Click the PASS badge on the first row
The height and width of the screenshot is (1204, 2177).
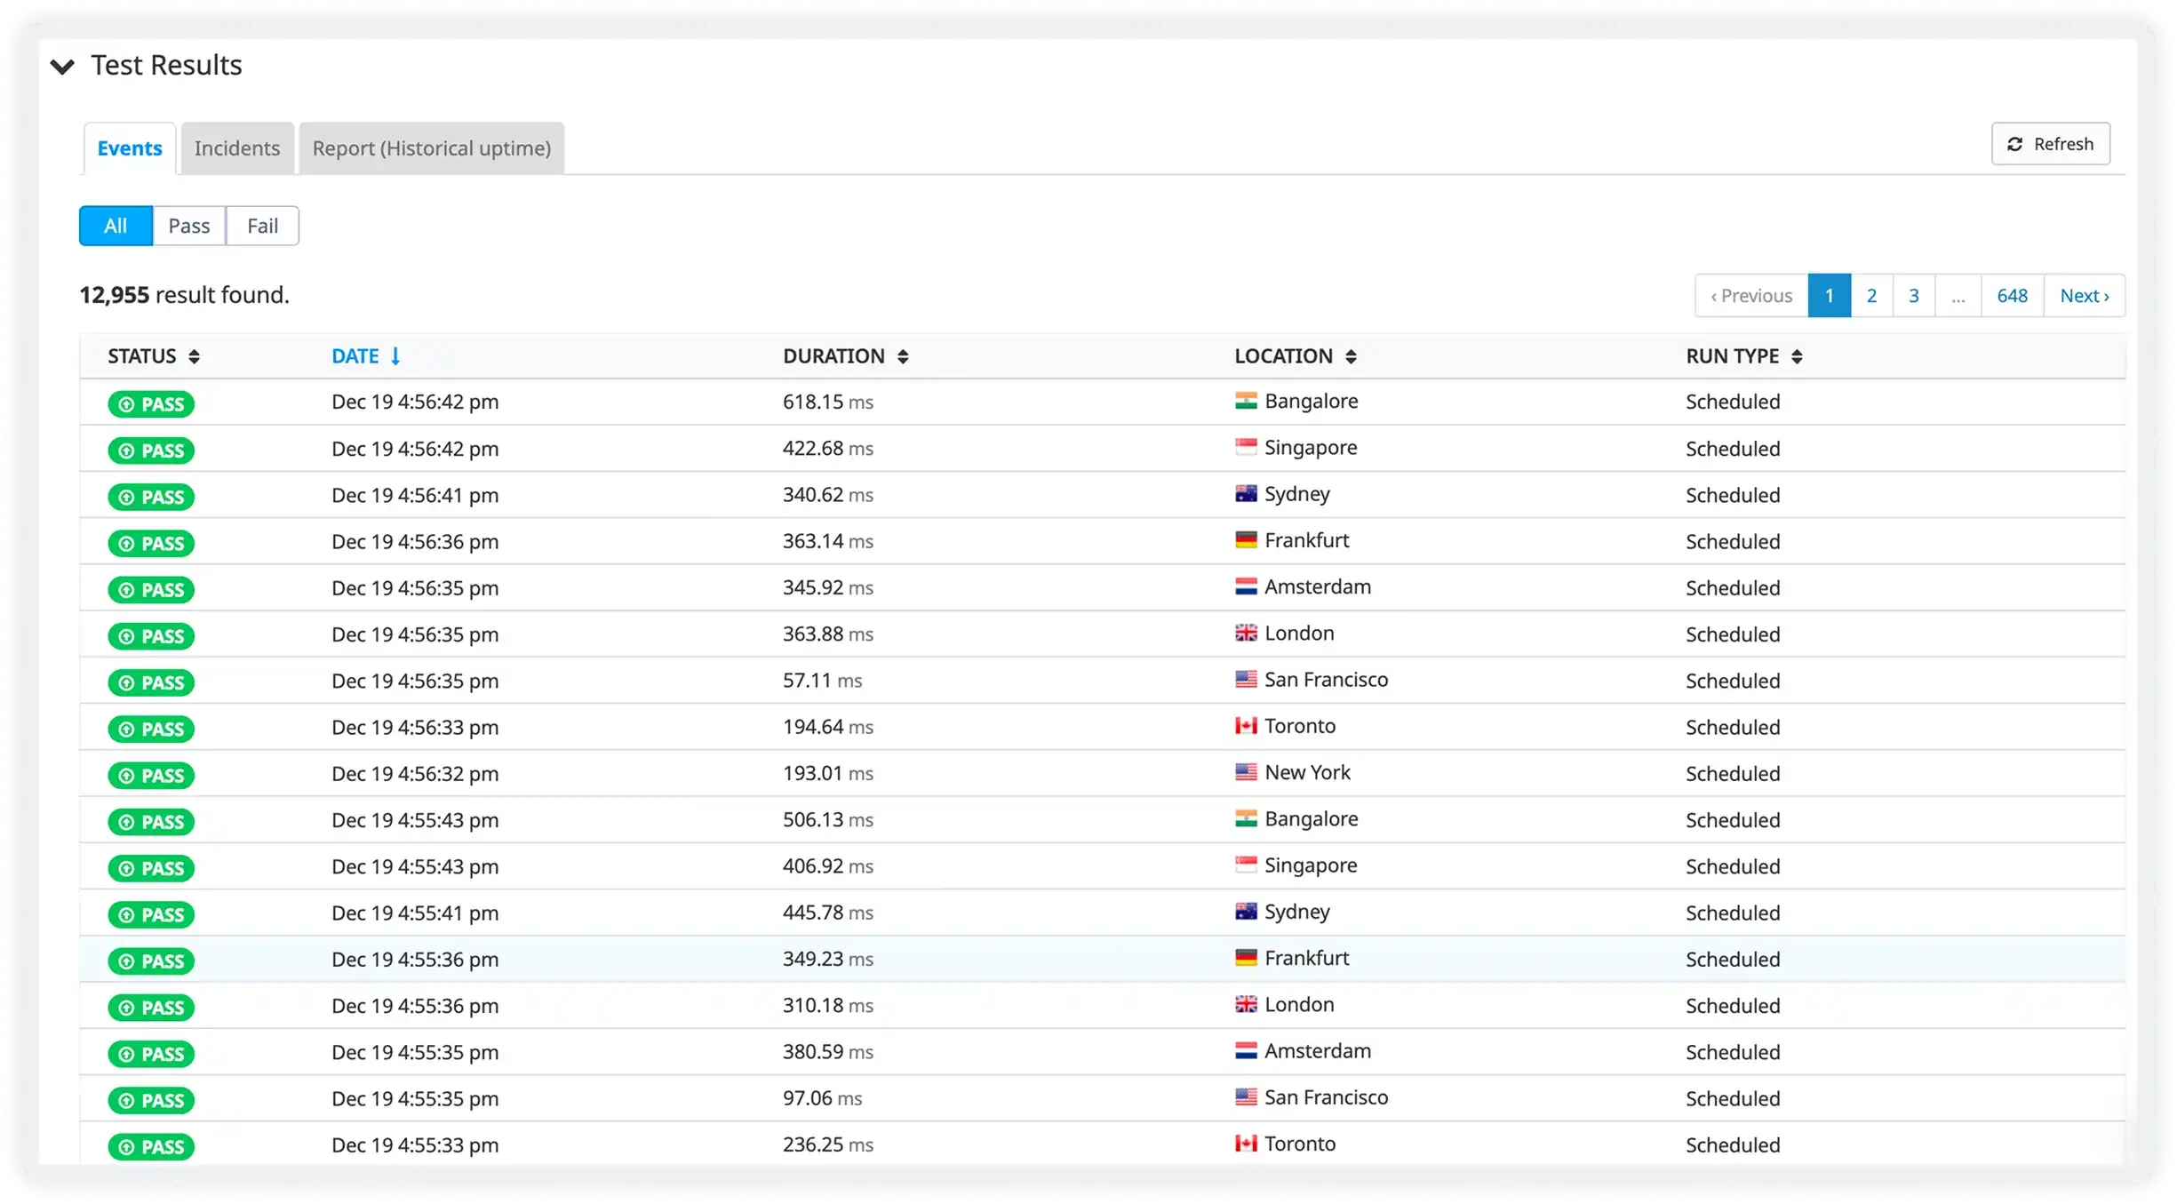151,403
